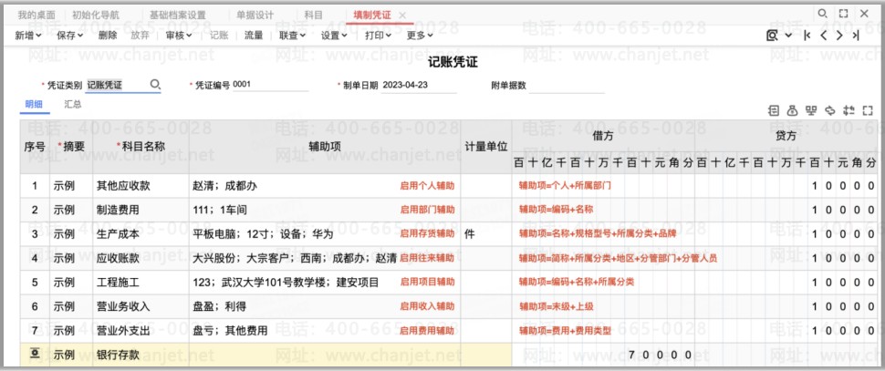Expand the voucher grid with its fullscreen icon
This screenshot has height=371, width=885.
coord(868,110)
